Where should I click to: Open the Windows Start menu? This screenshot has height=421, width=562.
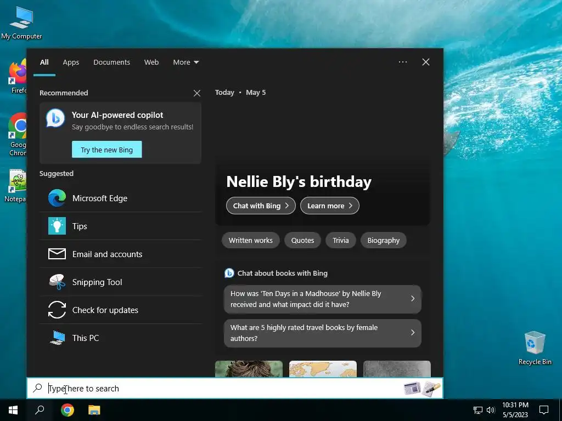click(13, 410)
